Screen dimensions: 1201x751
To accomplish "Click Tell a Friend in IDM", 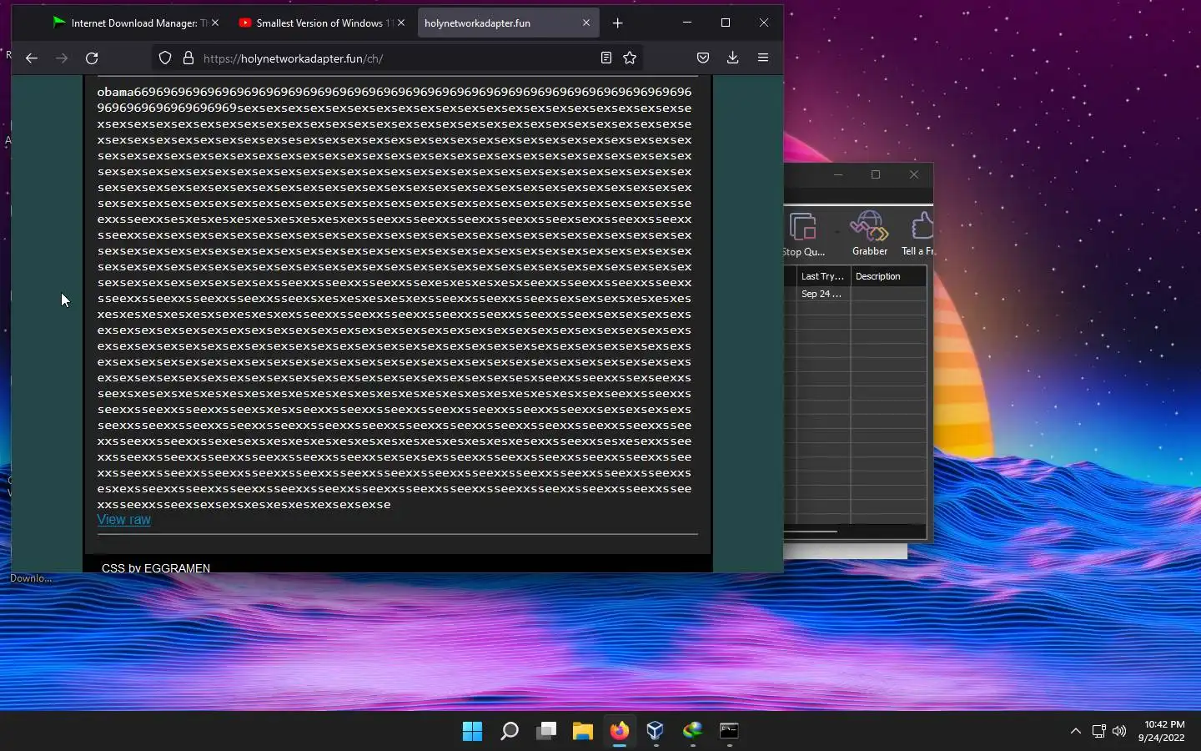I will coord(918,234).
